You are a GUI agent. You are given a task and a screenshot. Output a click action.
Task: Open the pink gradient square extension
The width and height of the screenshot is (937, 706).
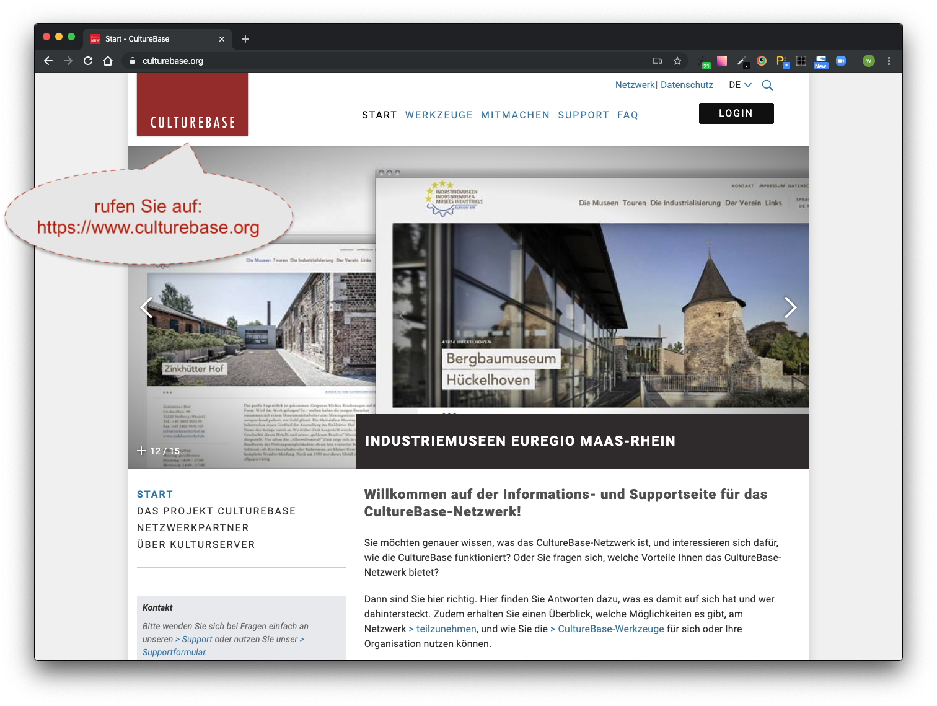(x=722, y=61)
